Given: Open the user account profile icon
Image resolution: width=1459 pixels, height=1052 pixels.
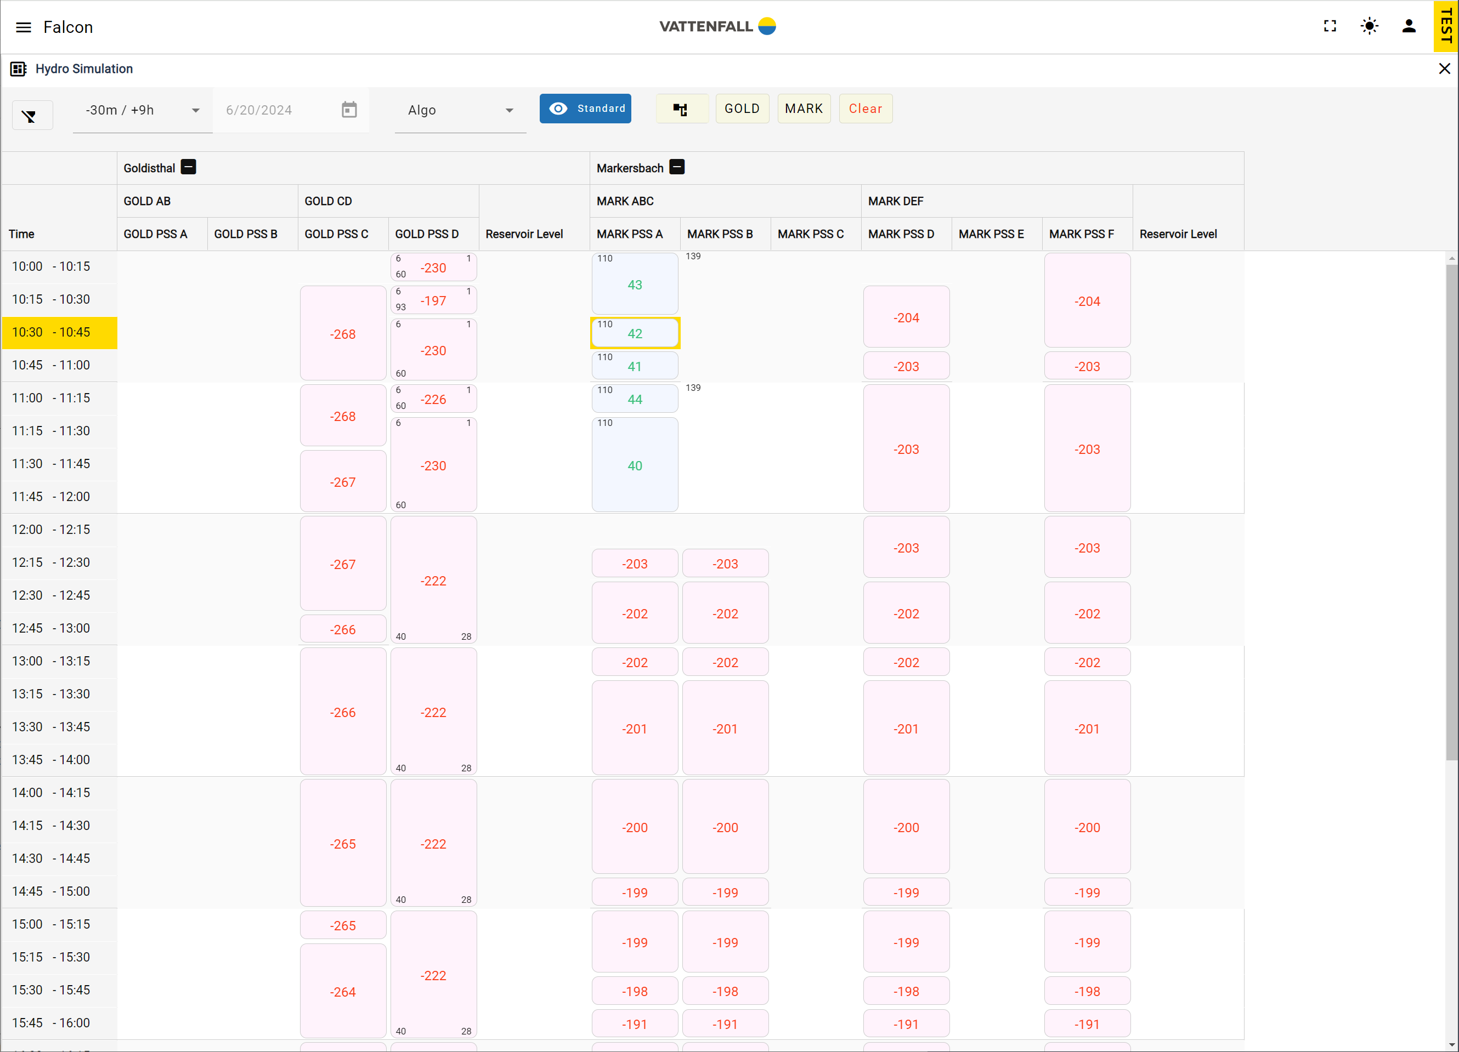Looking at the screenshot, I should click(1408, 26).
